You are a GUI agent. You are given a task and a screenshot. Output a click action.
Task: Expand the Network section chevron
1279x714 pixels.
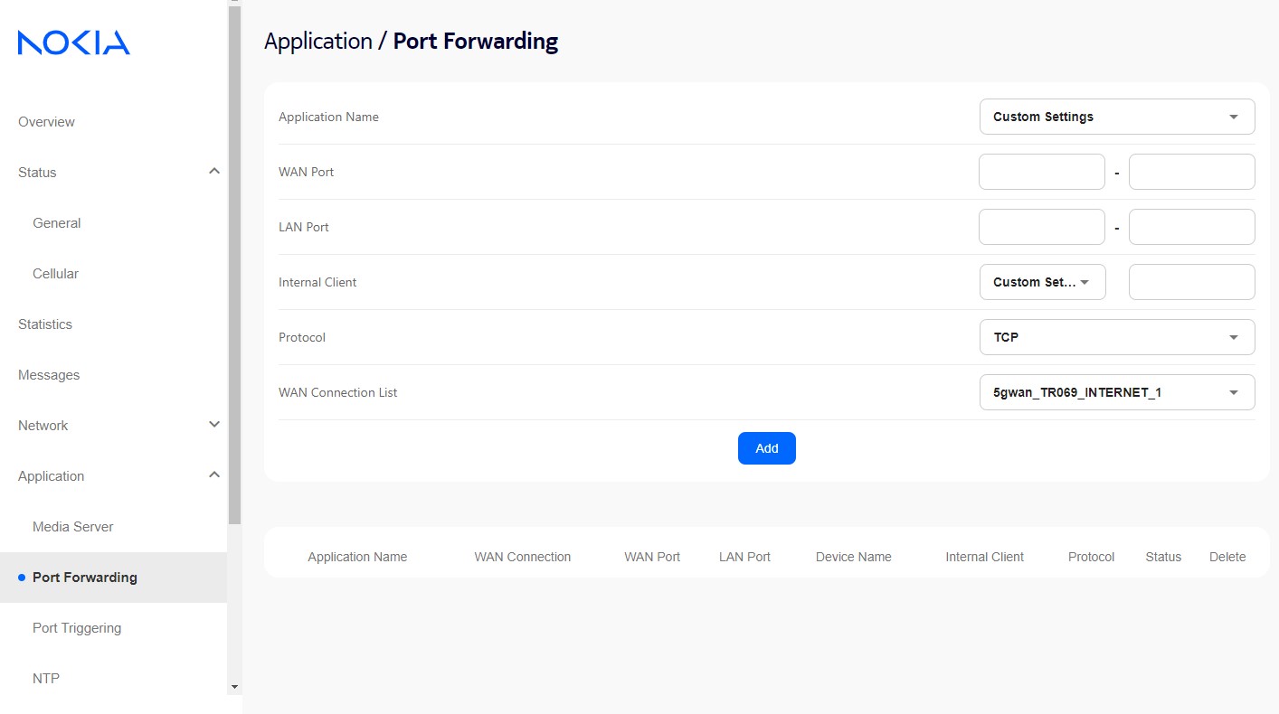click(x=214, y=425)
